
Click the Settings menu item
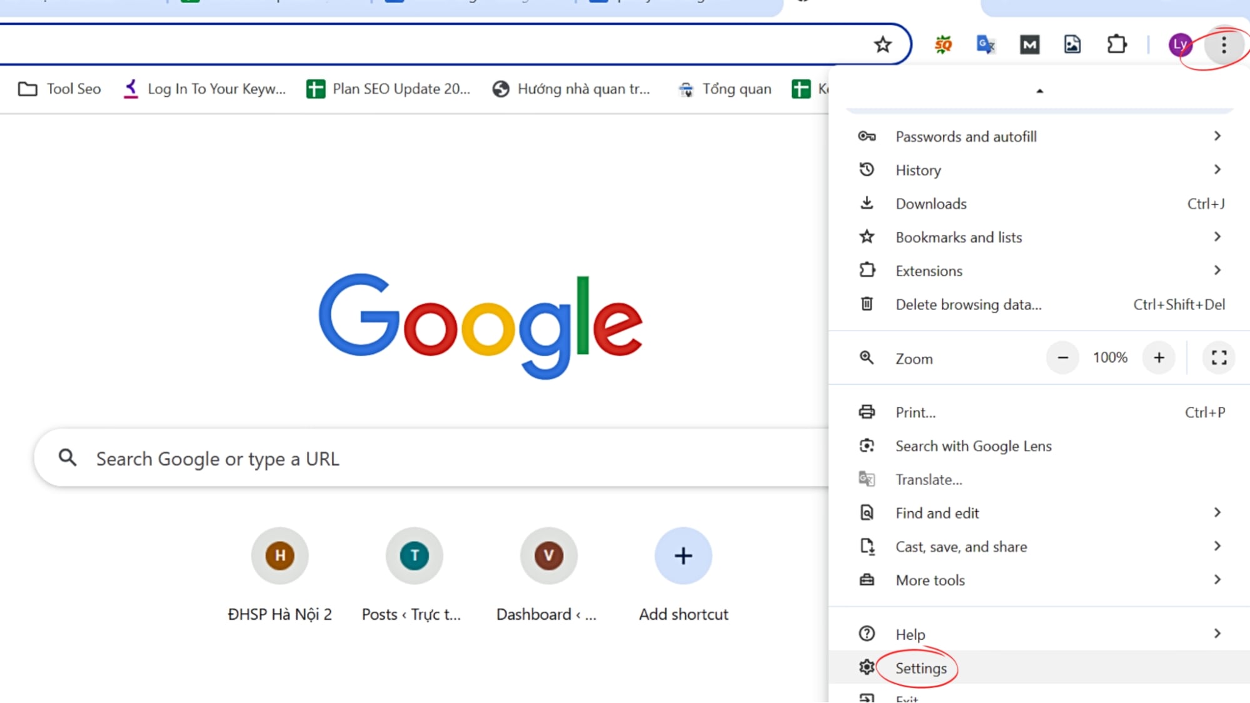[921, 668]
